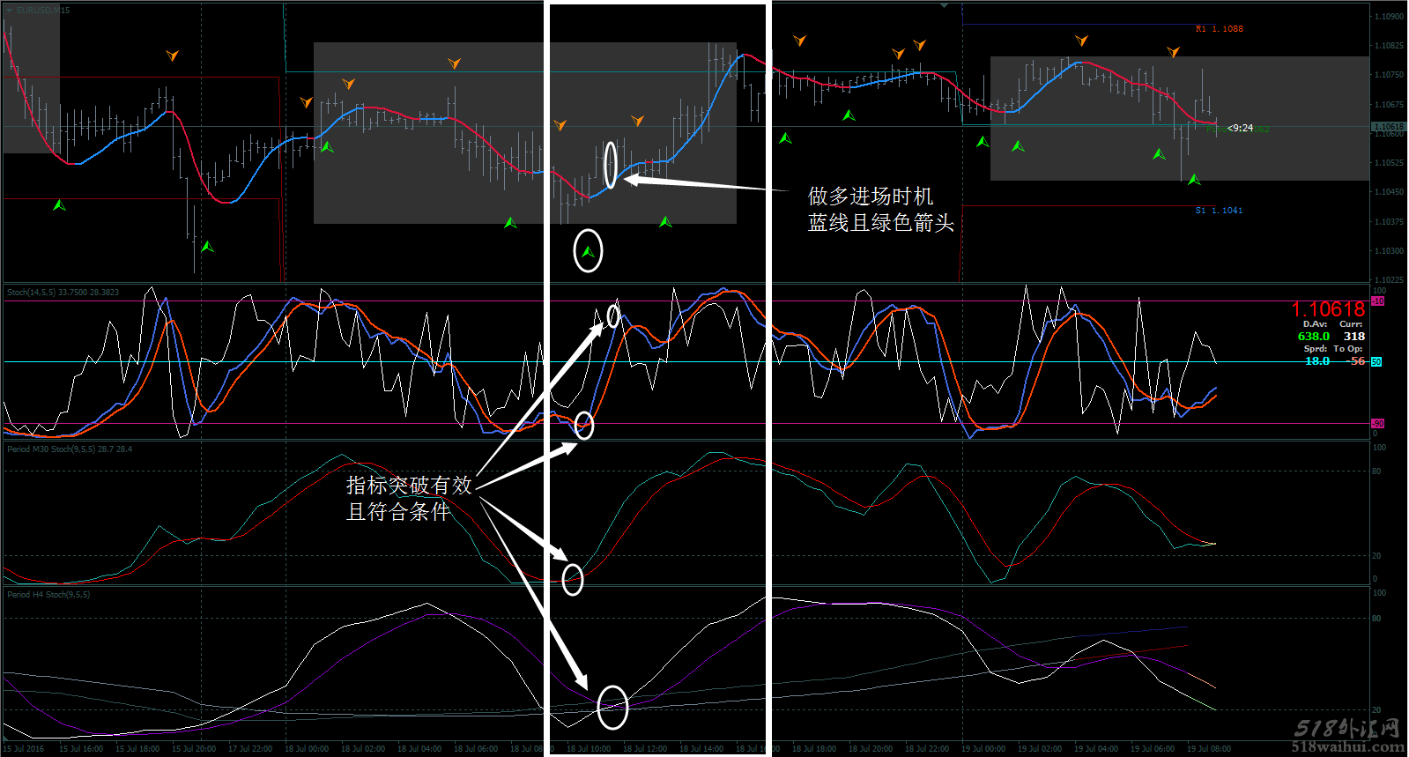Click the leftmost orange sell arrow
This screenshot has width=1409, height=757.
pos(173,56)
